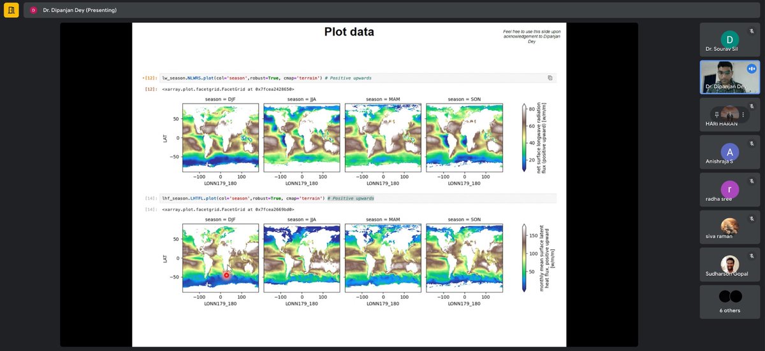This screenshot has width=765, height=351.
Task: Select radha sree avatar
Action: 730,189
